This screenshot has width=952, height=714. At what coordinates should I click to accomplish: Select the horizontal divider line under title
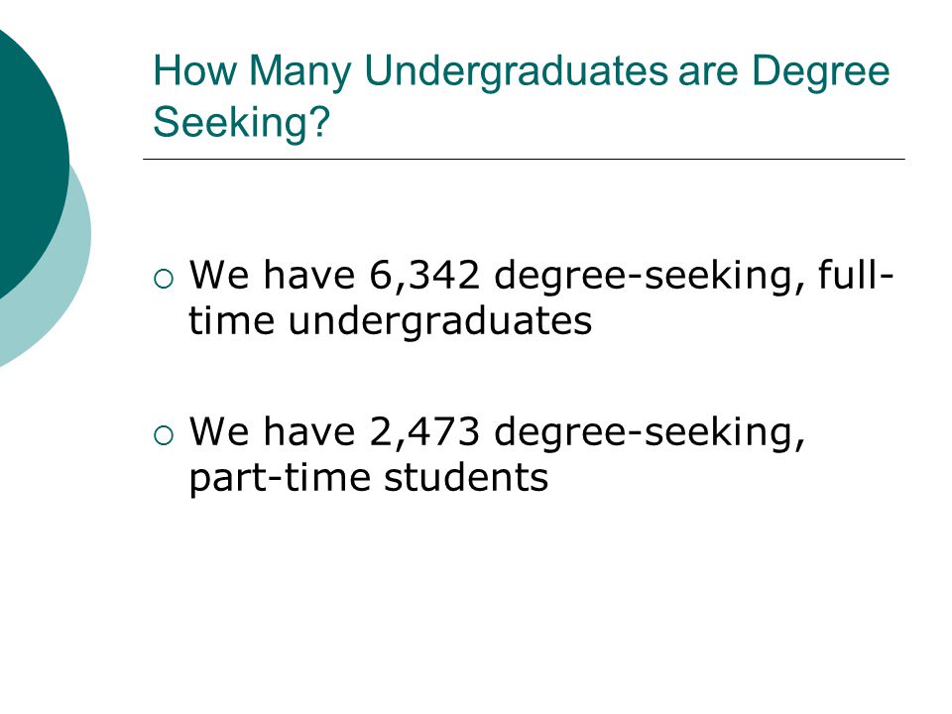[x=524, y=159]
